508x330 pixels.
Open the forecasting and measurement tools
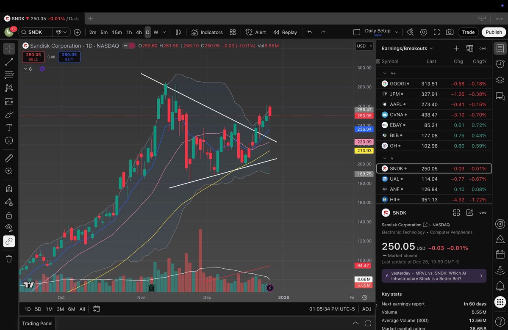9,101
